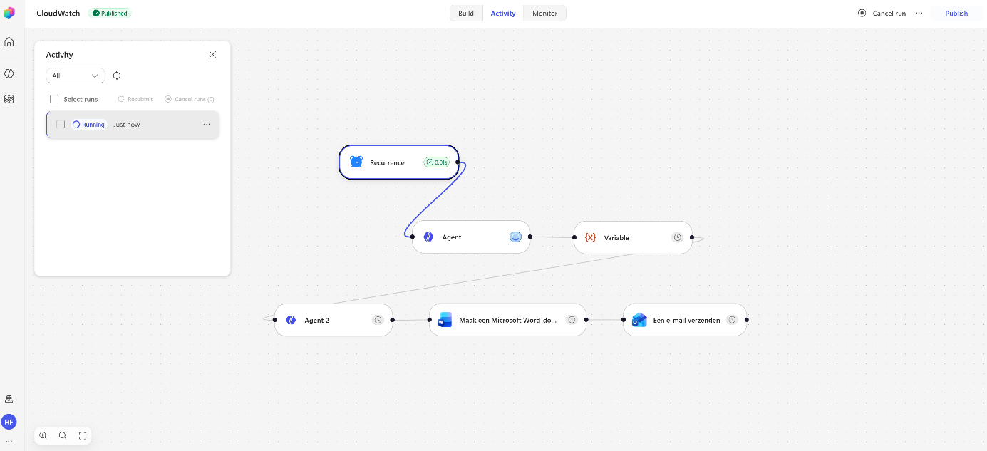
Task: Click pending clock on Een e-mail verzenden node
Action: 732,320
